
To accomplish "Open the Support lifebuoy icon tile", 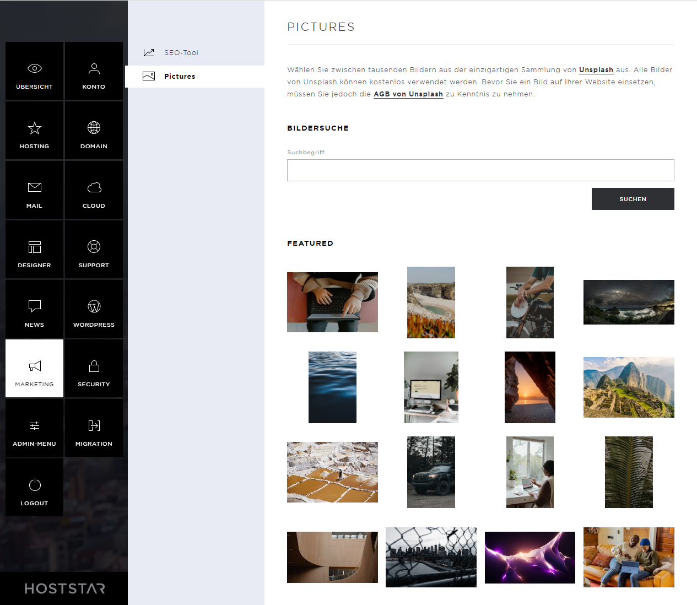I will (94, 250).
